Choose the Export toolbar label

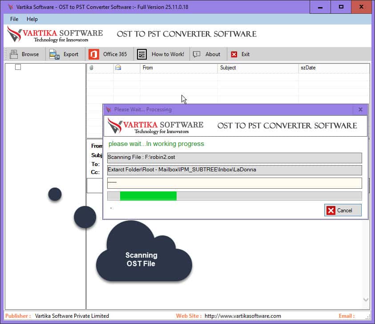[x=71, y=54]
